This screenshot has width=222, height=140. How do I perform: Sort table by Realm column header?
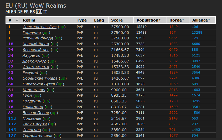click(x=47, y=20)
